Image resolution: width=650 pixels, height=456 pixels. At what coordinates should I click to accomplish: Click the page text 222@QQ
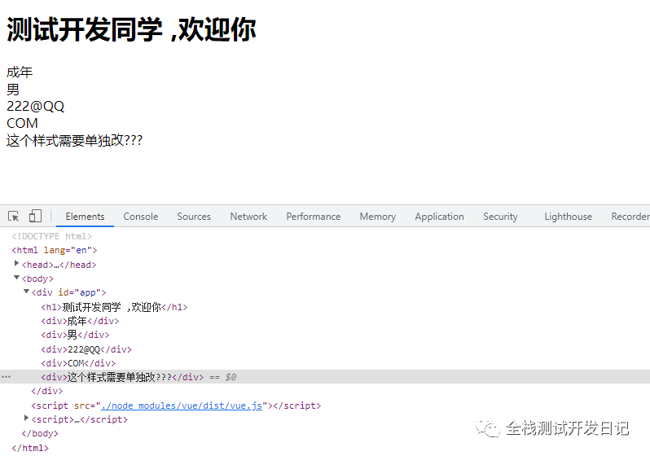[x=36, y=106]
